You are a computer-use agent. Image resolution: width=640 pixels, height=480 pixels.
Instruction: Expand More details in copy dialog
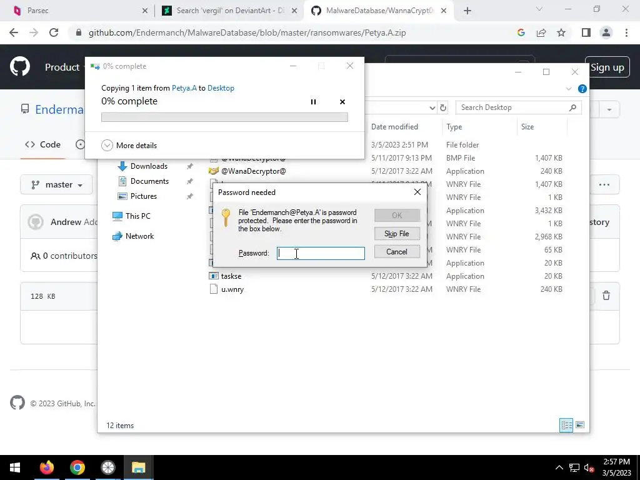tap(129, 145)
